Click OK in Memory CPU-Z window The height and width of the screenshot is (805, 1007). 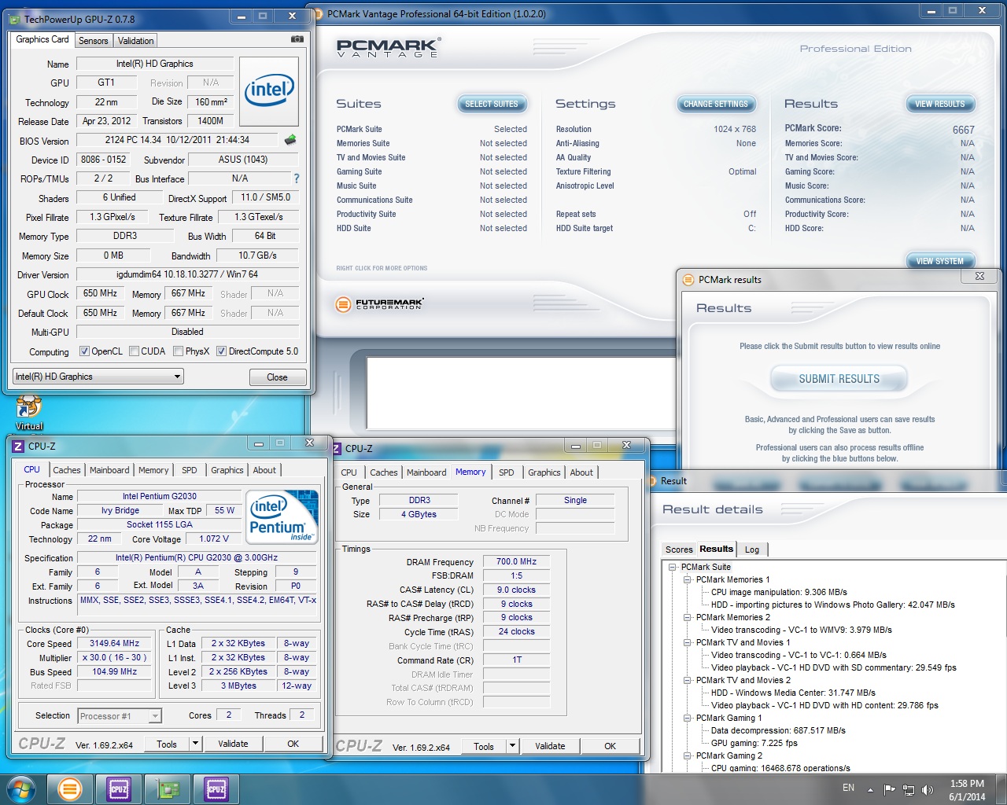[x=610, y=746]
